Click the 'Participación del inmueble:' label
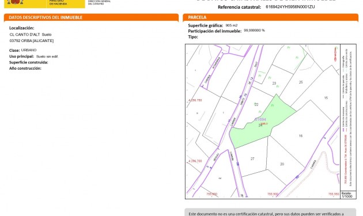The height and width of the screenshot is (216, 363). click(214, 31)
